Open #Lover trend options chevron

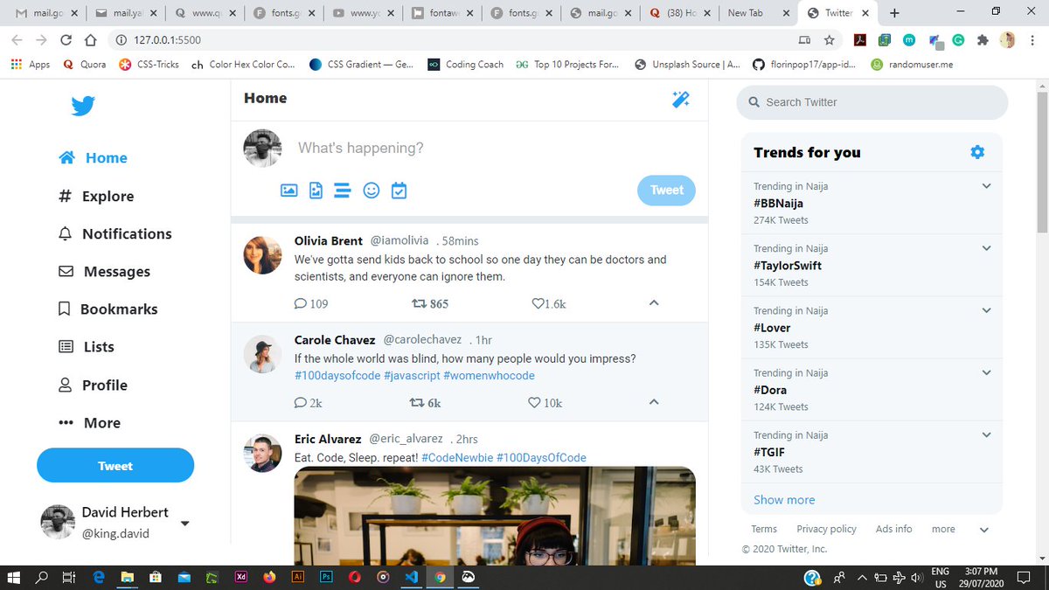click(986, 310)
